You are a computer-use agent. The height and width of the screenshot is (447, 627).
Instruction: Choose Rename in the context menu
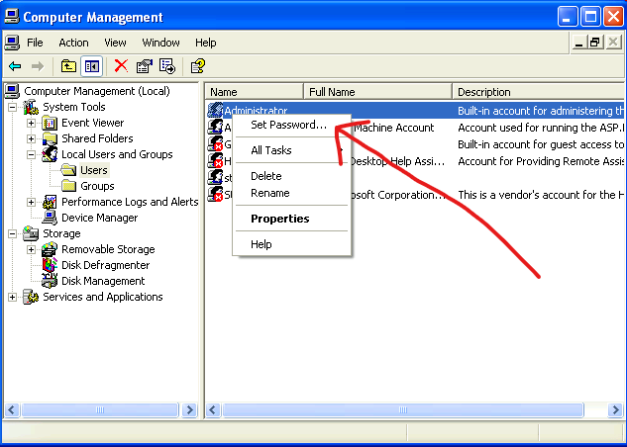pyautogui.click(x=292, y=193)
